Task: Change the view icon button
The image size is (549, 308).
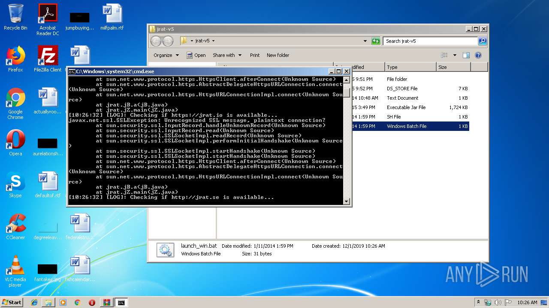Action: 444,55
